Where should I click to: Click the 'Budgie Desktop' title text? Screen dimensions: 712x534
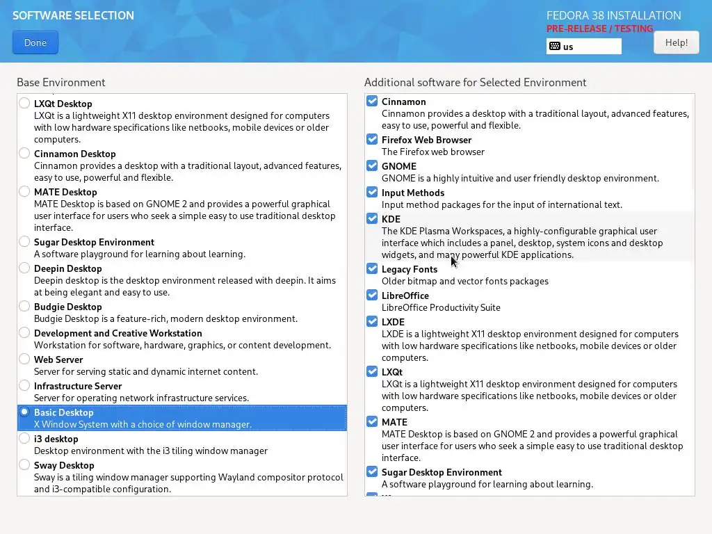click(x=68, y=307)
